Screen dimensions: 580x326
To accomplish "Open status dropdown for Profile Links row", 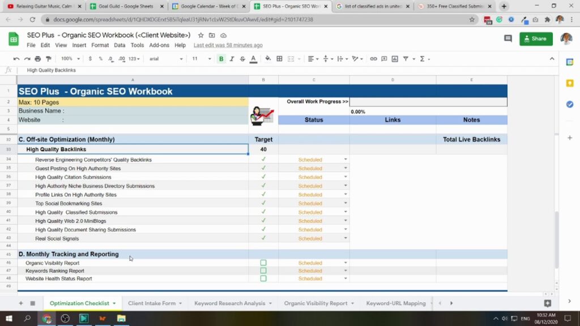I will pyautogui.click(x=346, y=195).
